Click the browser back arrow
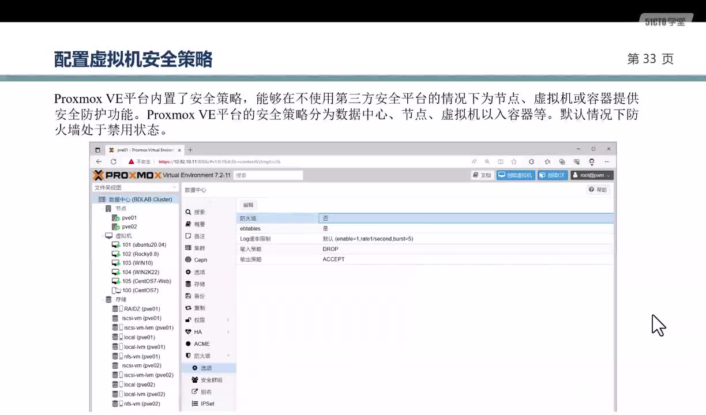This screenshot has width=706, height=415. point(99,162)
